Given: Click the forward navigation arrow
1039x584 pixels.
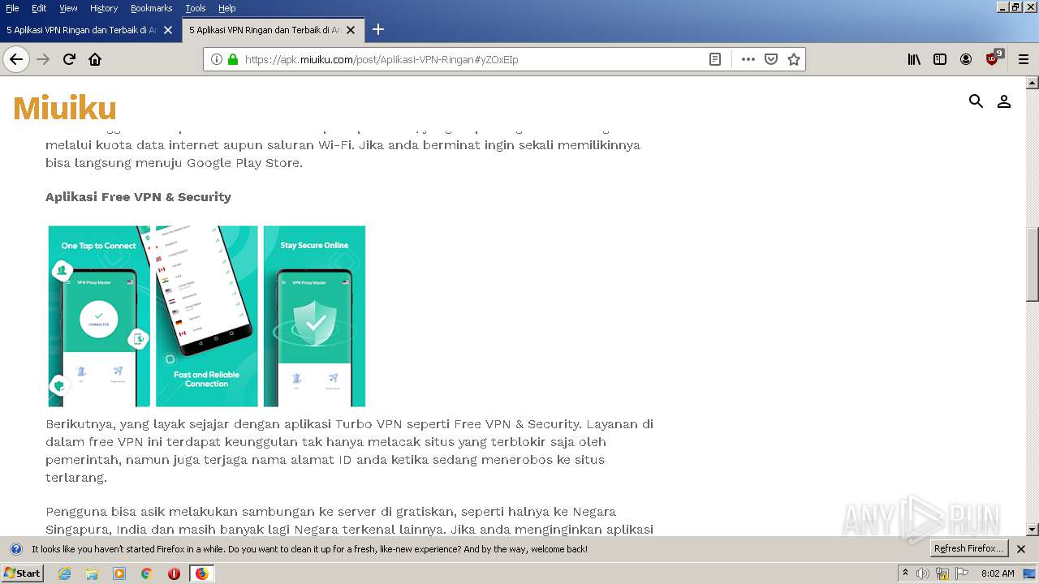Looking at the screenshot, I should (x=43, y=59).
